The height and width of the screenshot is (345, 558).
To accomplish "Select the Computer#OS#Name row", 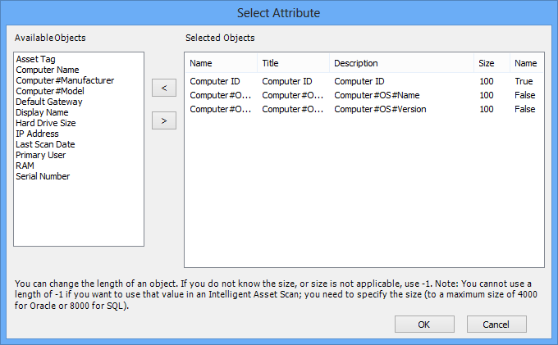I will [x=364, y=95].
